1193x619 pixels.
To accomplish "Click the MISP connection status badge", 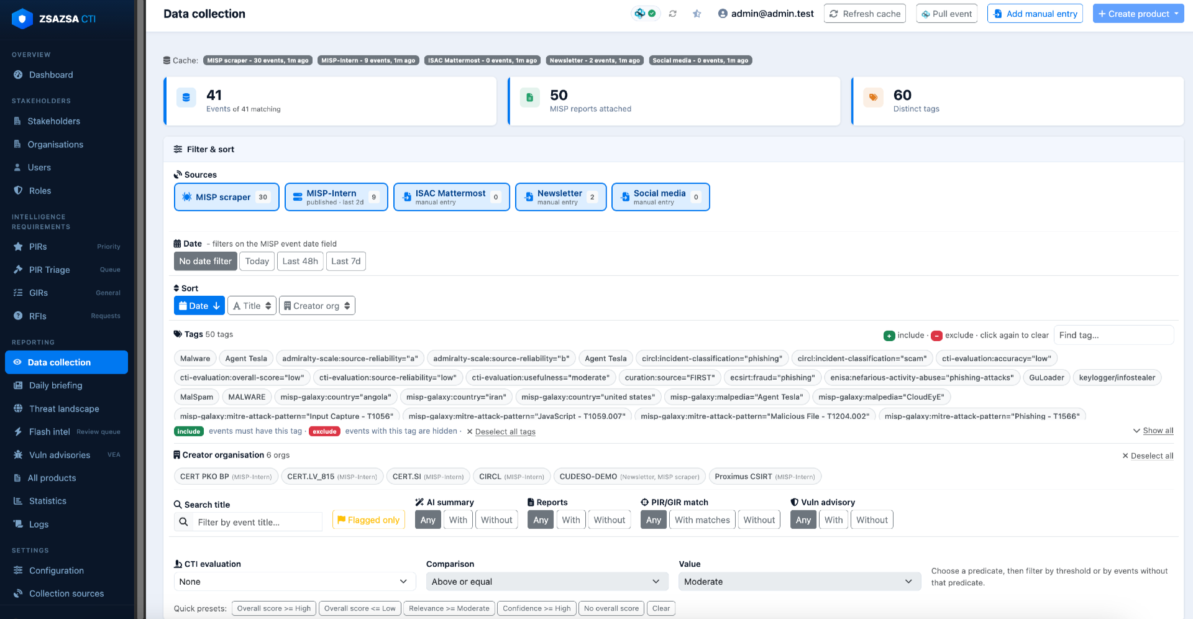I will pyautogui.click(x=646, y=14).
